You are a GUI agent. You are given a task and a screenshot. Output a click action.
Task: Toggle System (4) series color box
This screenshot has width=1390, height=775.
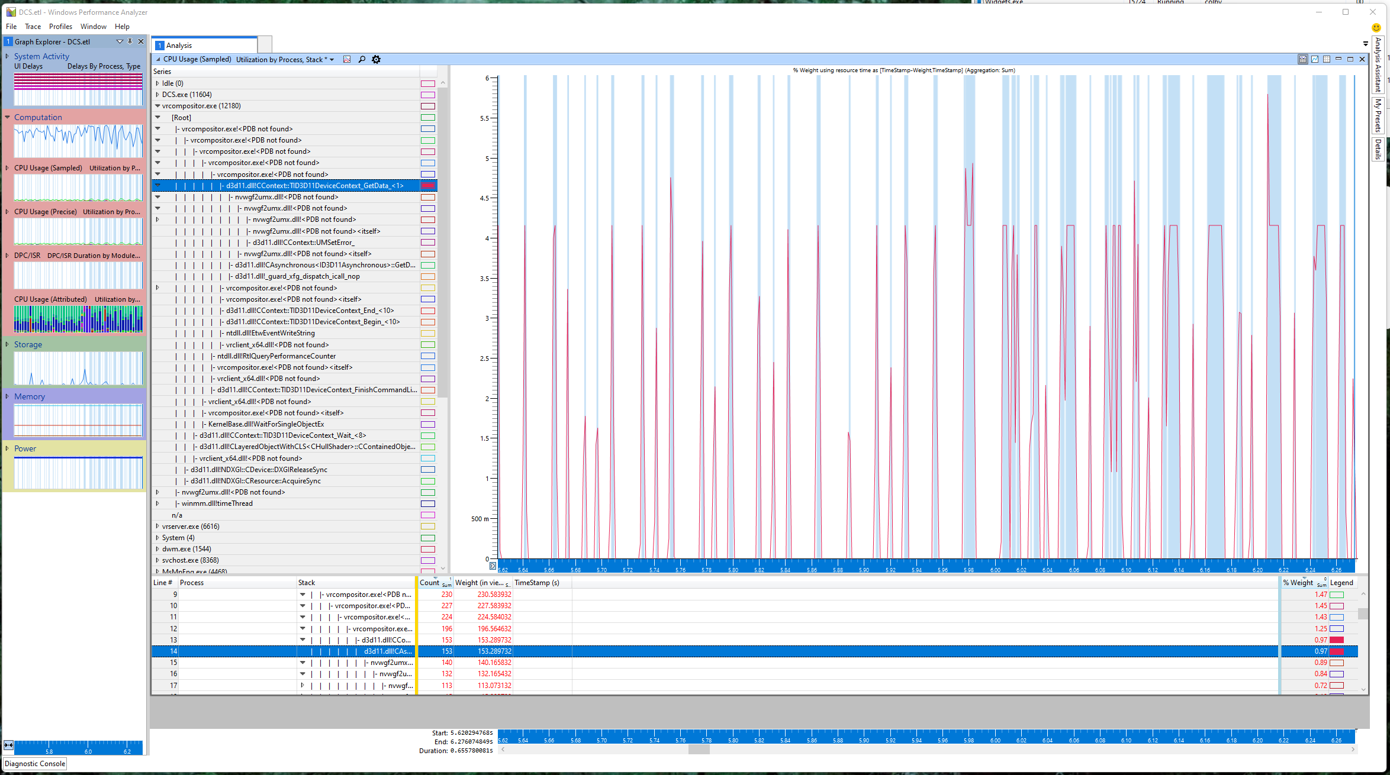(x=428, y=538)
